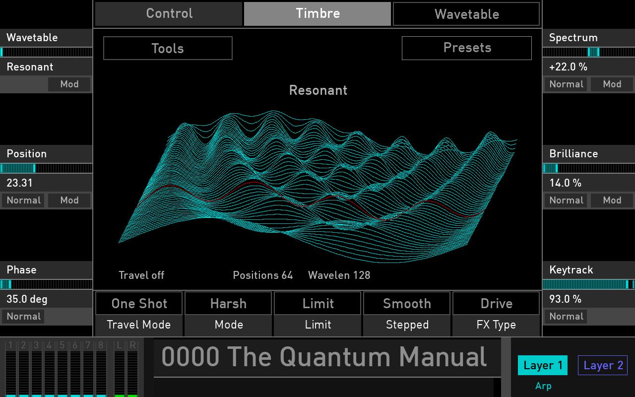Switch to the Control tab
Screen dimensions: 635x397
point(168,13)
